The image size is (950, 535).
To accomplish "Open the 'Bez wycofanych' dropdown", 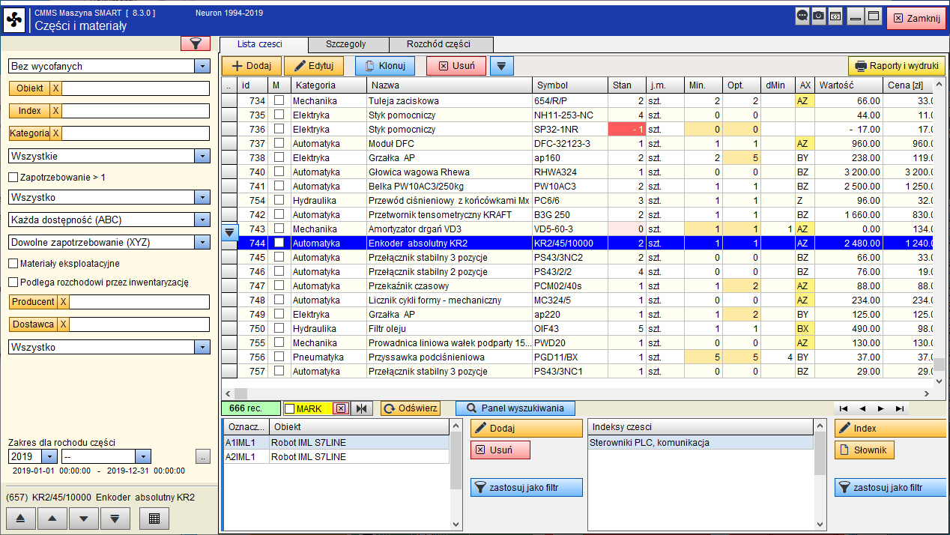I will (202, 67).
